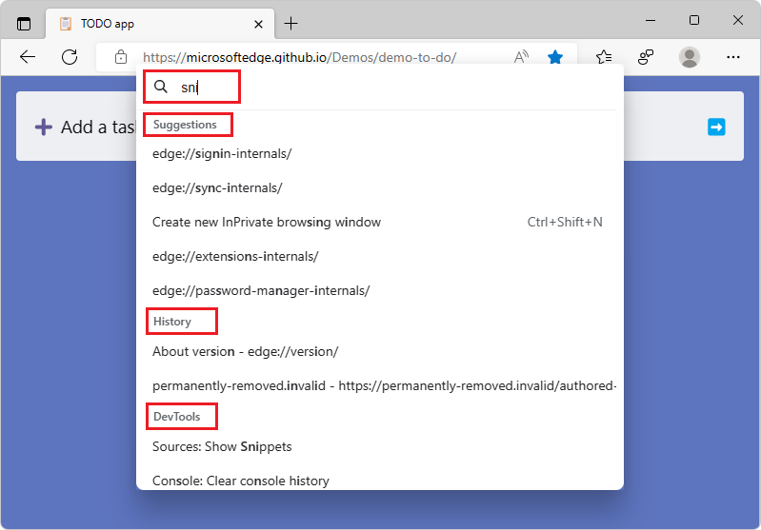
Task: Open About version history entry
Action: tap(380, 351)
